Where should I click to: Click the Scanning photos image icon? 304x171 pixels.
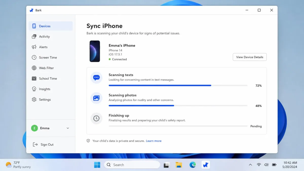(x=96, y=98)
